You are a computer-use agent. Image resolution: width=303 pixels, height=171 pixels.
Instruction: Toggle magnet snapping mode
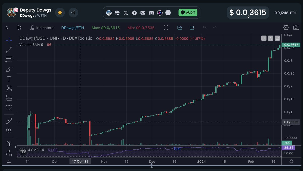coord(9,144)
